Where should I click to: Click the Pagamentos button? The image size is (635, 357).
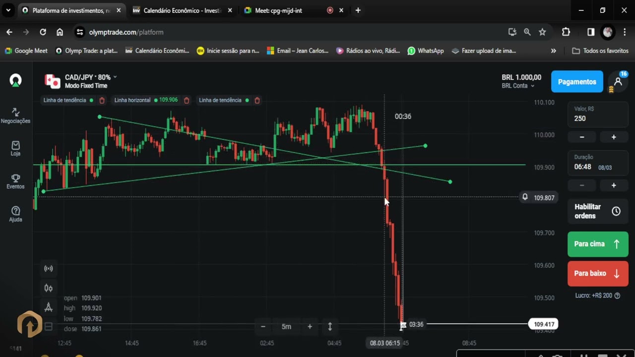click(577, 82)
